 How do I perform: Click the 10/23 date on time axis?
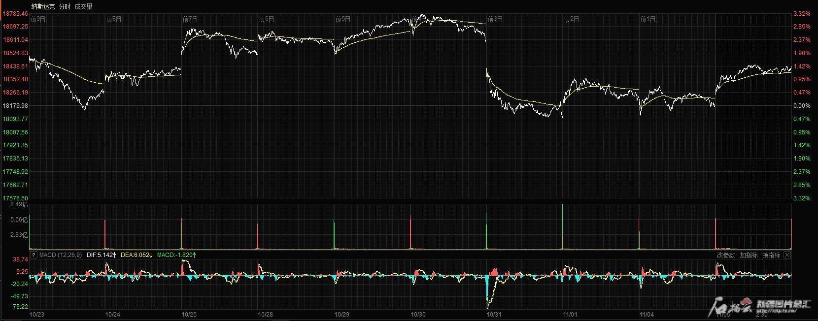pos(37,315)
